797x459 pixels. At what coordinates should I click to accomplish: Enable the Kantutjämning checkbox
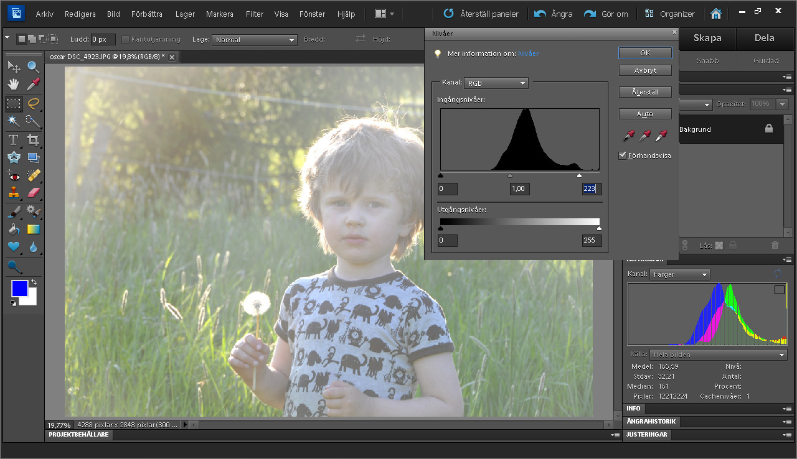click(x=125, y=39)
